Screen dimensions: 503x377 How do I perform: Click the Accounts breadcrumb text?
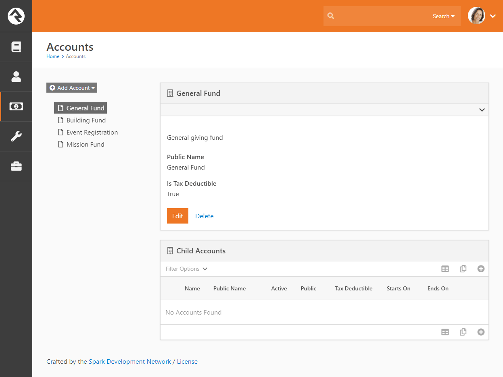(x=76, y=56)
